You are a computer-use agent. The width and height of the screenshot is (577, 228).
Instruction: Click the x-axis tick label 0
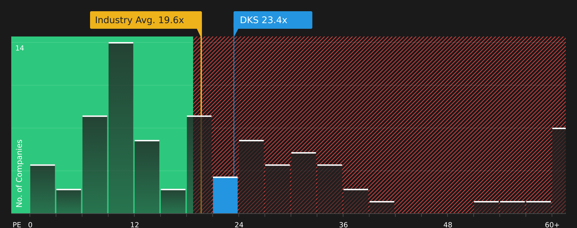(x=30, y=225)
